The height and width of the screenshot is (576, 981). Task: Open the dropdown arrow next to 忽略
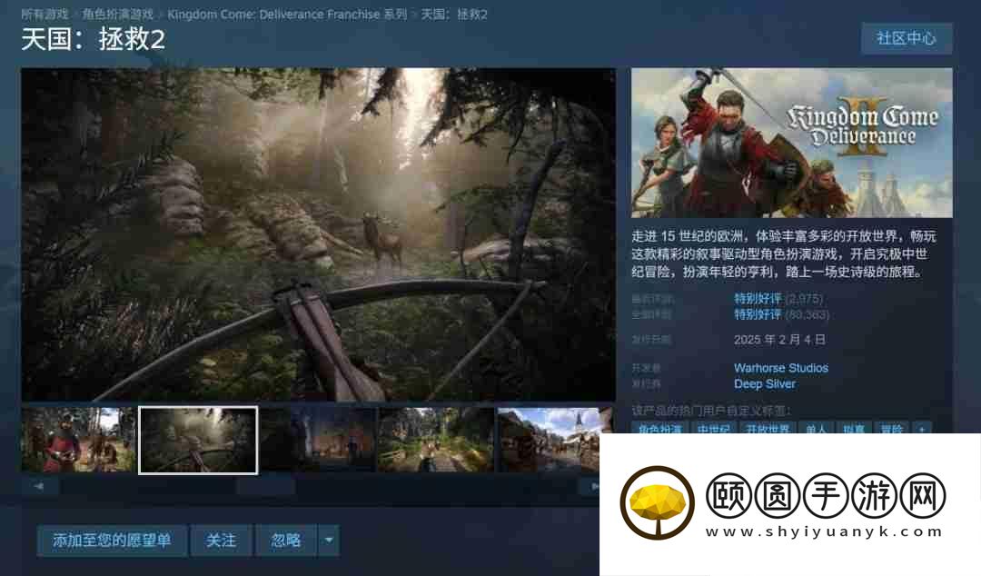pyautogui.click(x=329, y=541)
